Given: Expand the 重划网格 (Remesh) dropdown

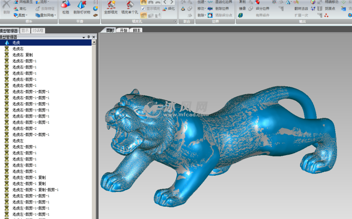Looking at the screenshot, I should [x=45, y=15].
